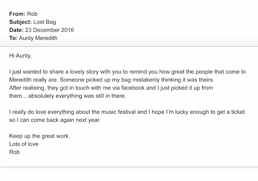Select the date 23 December 2016
The image size is (258, 181).
(x=49, y=30)
